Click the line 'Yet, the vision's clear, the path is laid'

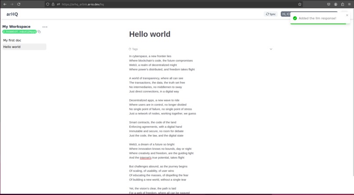click(x=152, y=188)
